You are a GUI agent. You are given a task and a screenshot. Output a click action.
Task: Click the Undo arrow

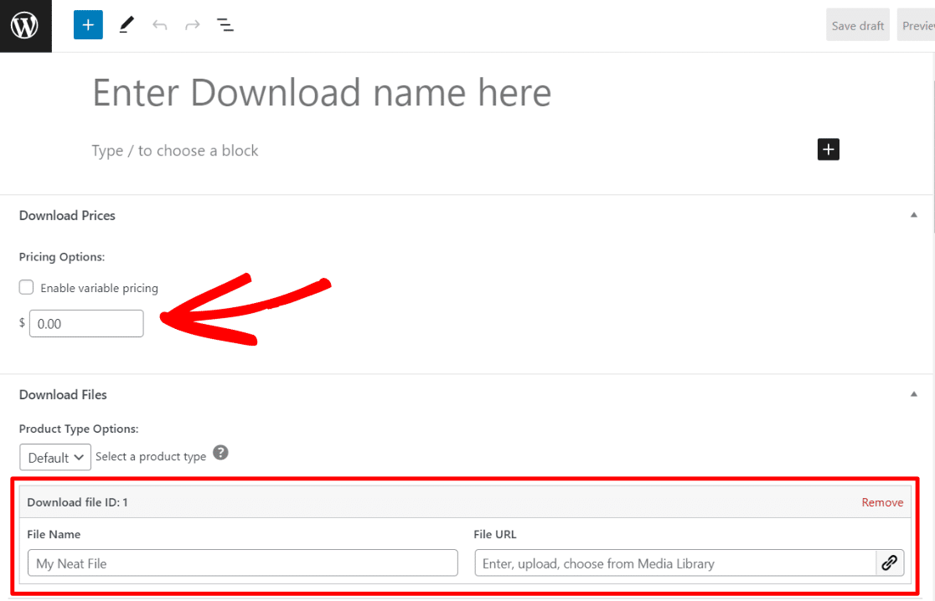[159, 24]
